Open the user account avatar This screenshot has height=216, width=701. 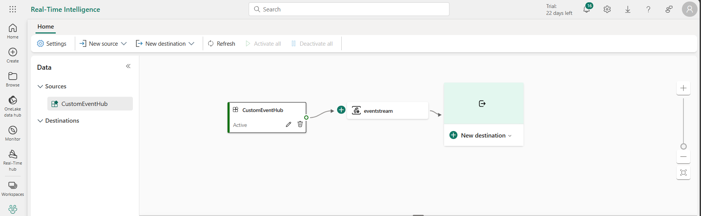pos(690,9)
